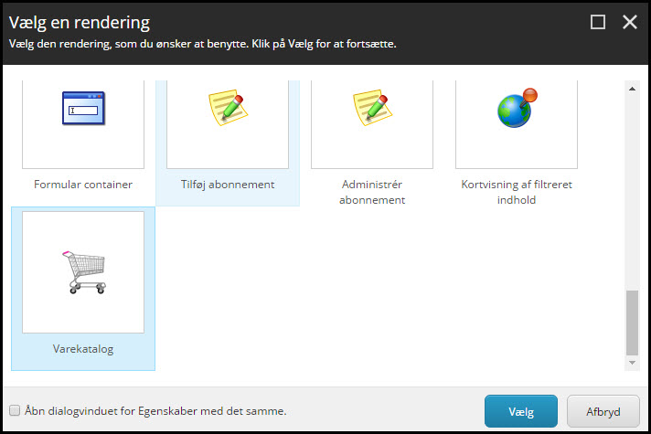Close the Vælg en rendering dialog

(x=630, y=22)
